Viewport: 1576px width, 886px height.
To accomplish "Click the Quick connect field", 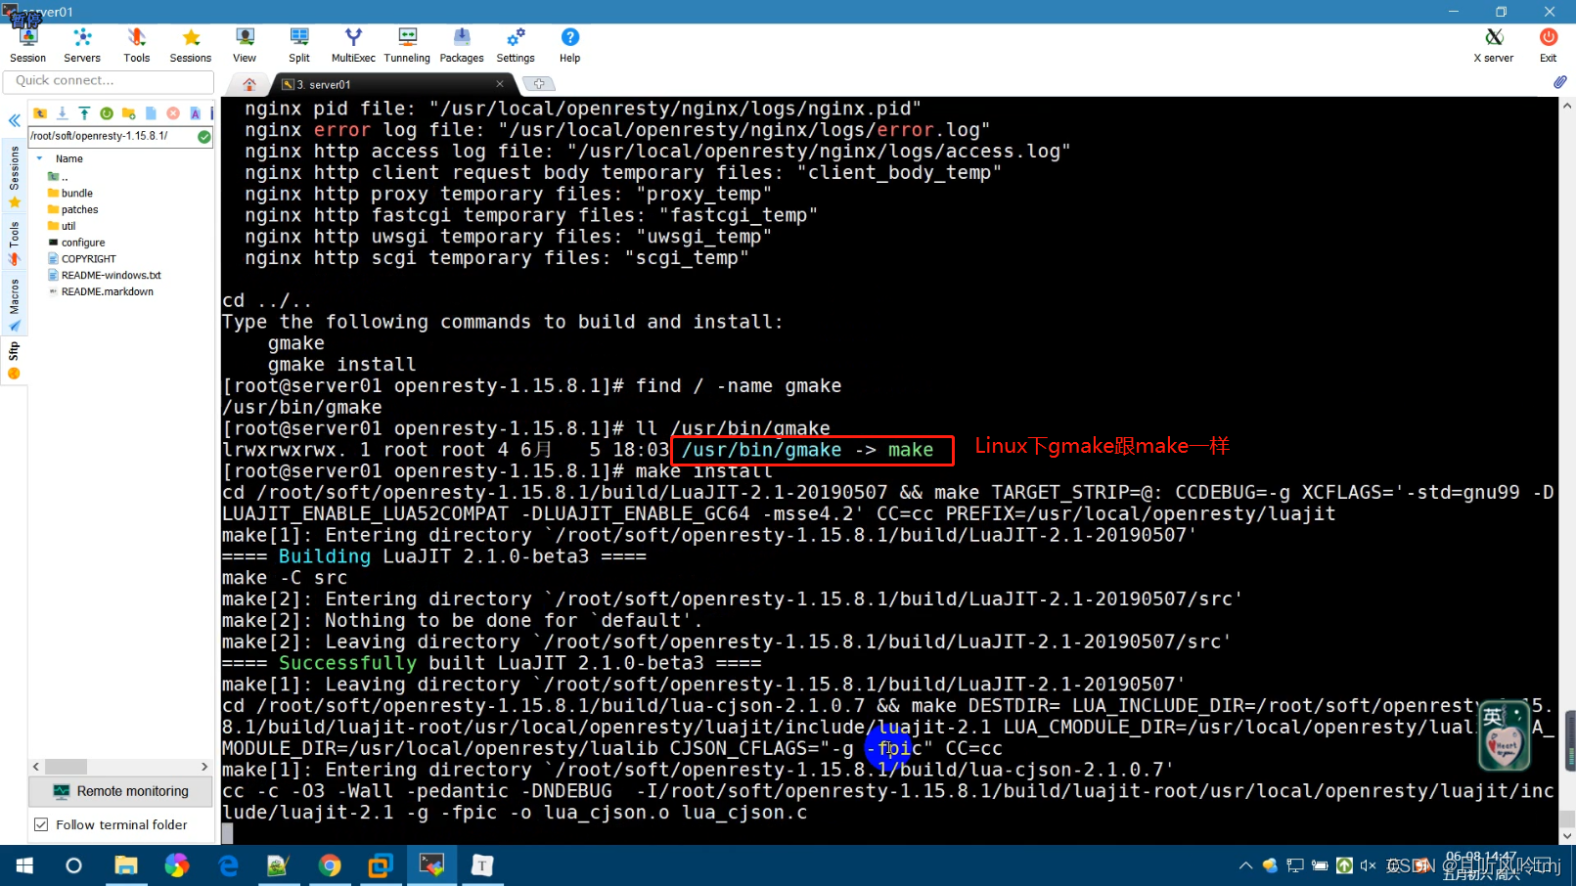I will click(109, 81).
